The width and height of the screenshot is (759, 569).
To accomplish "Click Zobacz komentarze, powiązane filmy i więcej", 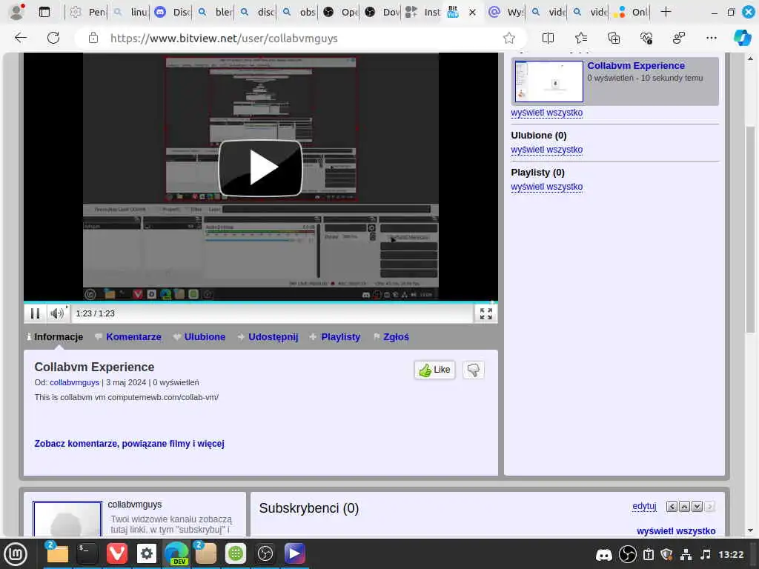I will point(129,444).
